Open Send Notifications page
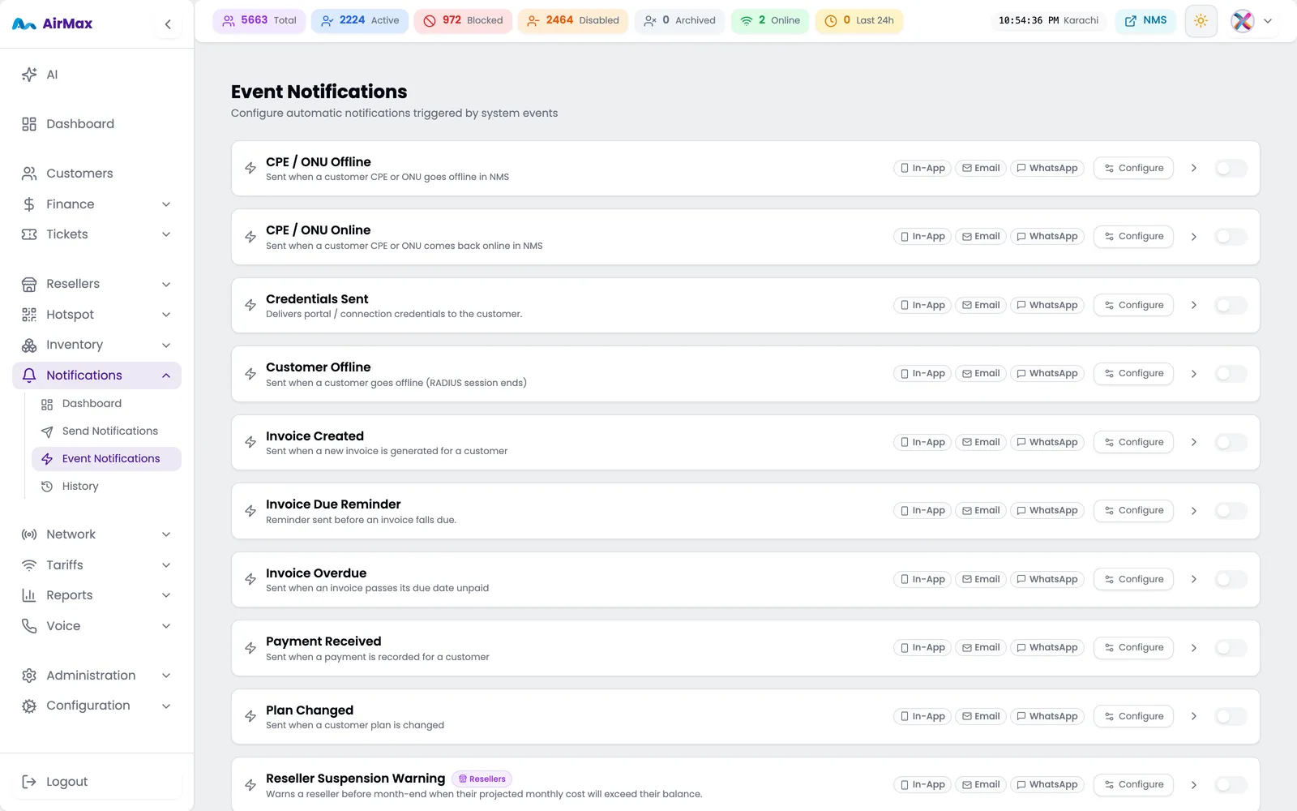1297x811 pixels. (x=106, y=431)
